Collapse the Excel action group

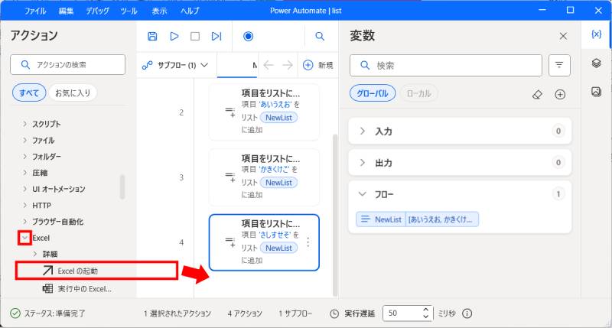click(25, 238)
